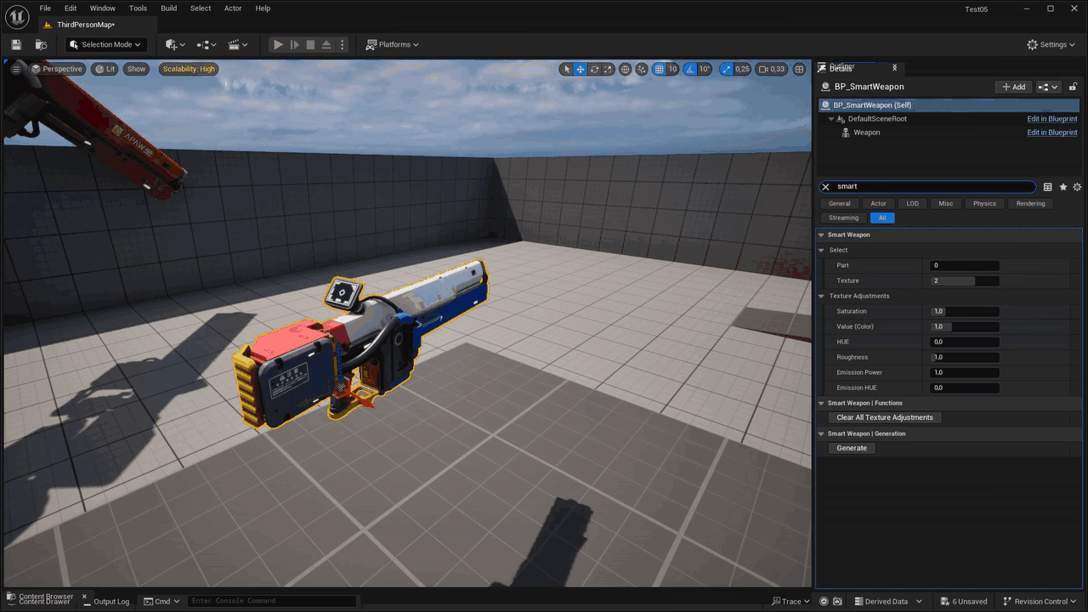Click the Texture value slider
This screenshot has width=1088, height=612.
[x=965, y=280]
